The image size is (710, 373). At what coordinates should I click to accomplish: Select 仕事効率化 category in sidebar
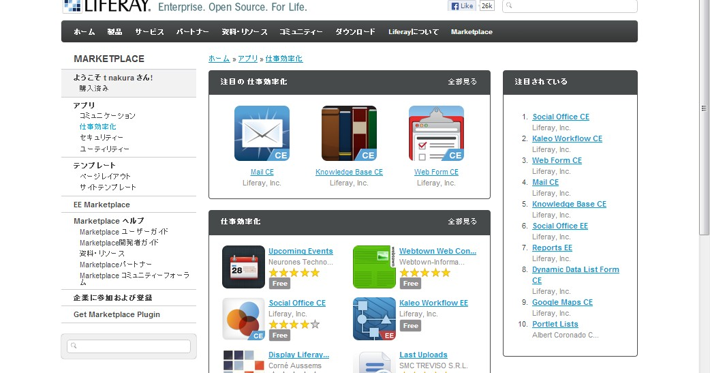click(x=98, y=126)
